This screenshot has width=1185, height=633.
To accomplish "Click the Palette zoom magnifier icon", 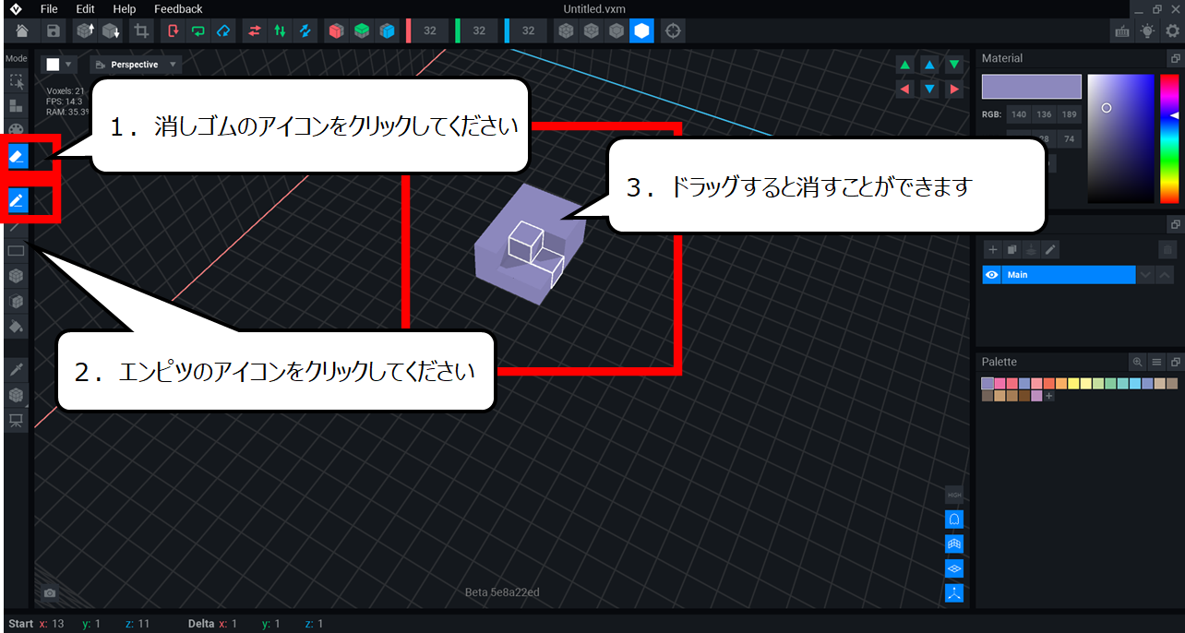I will [x=1138, y=362].
